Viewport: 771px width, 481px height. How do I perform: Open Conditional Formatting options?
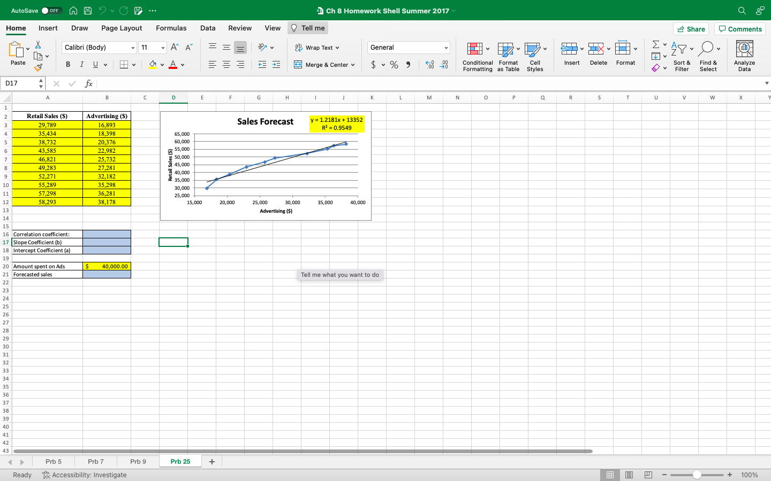[477, 56]
